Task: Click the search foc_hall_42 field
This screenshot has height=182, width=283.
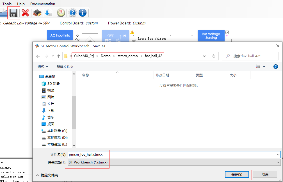Action: pyautogui.click(x=250, y=56)
